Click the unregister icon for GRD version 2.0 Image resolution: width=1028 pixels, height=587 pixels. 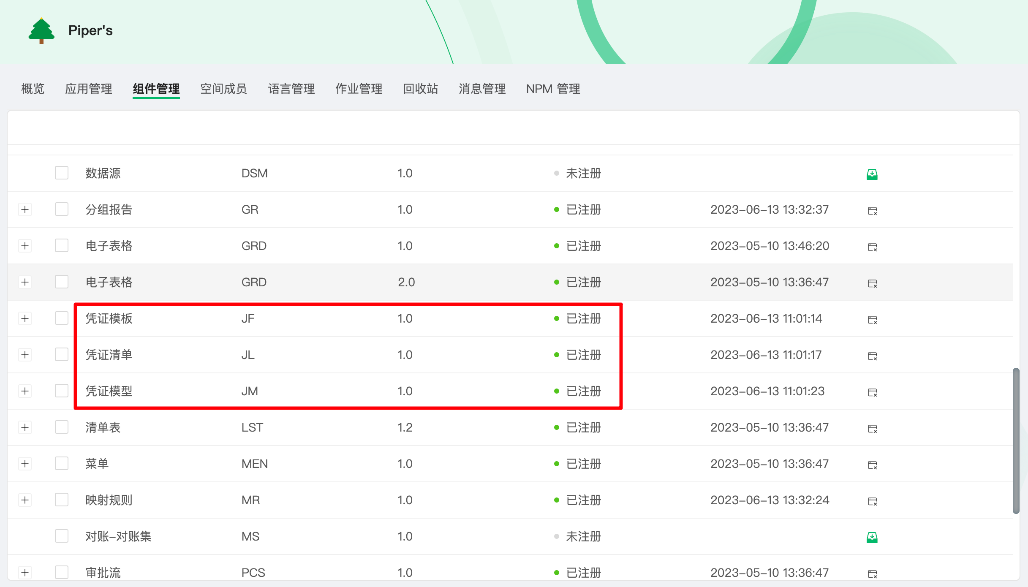(x=872, y=283)
